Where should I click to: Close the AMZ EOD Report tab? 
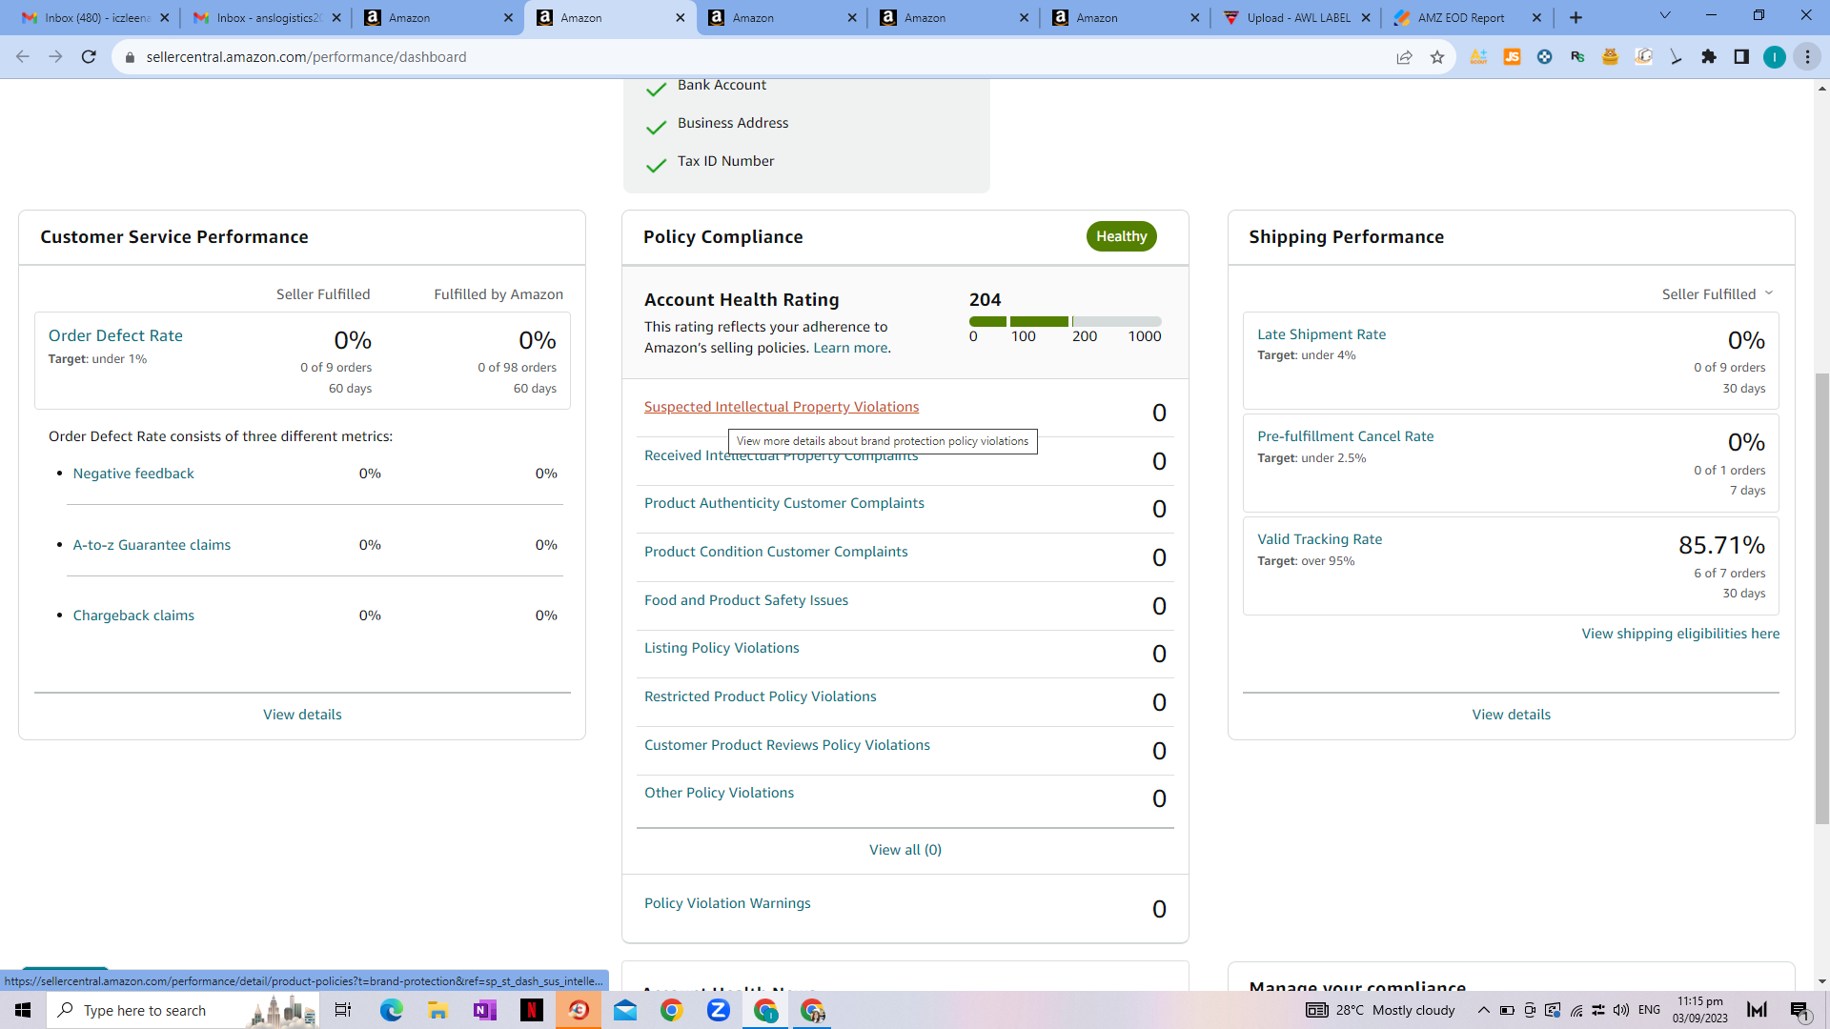1536,18
